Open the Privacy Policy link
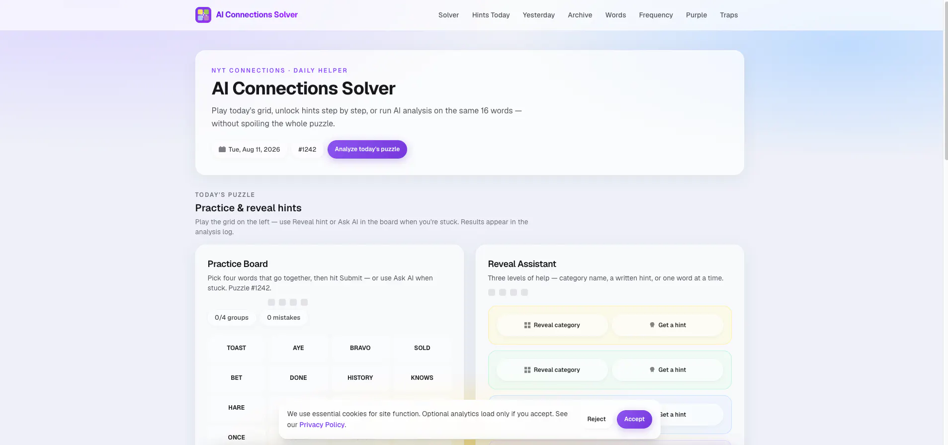 pyautogui.click(x=322, y=425)
